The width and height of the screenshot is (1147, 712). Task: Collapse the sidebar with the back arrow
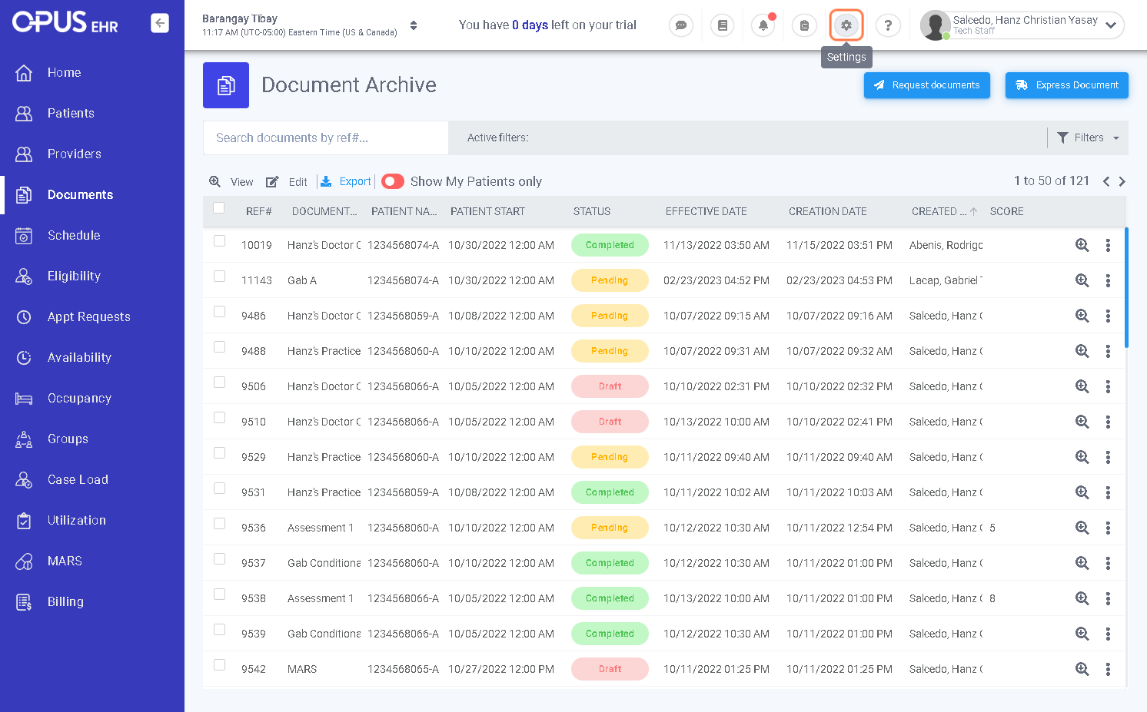(x=160, y=23)
